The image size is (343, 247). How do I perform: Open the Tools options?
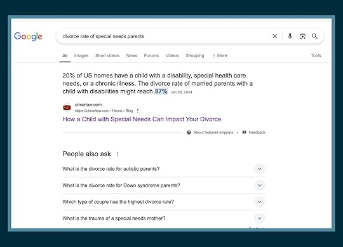pyautogui.click(x=316, y=55)
